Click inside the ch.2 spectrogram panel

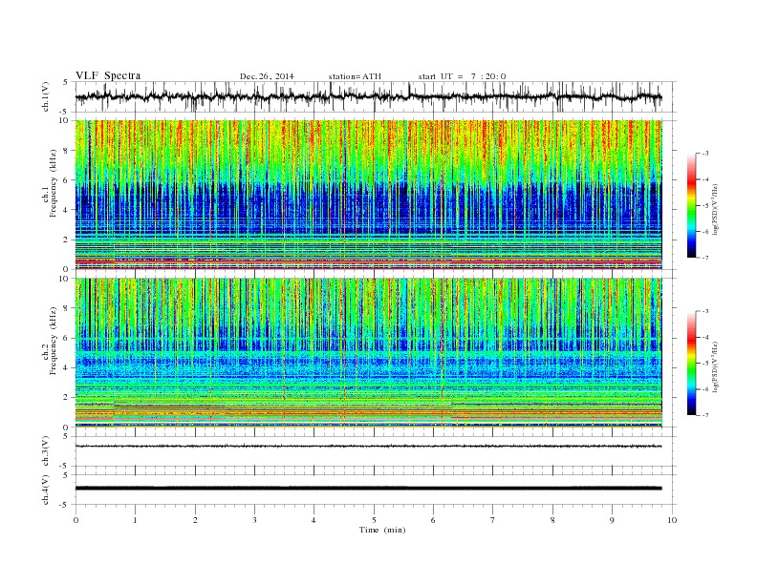click(x=368, y=353)
